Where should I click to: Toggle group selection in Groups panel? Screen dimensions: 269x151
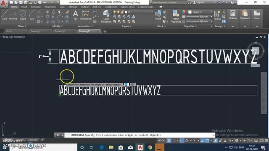(224, 21)
